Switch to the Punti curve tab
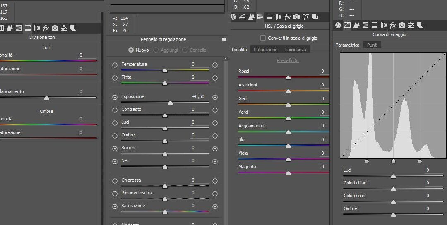The image size is (447, 225). click(x=372, y=45)
